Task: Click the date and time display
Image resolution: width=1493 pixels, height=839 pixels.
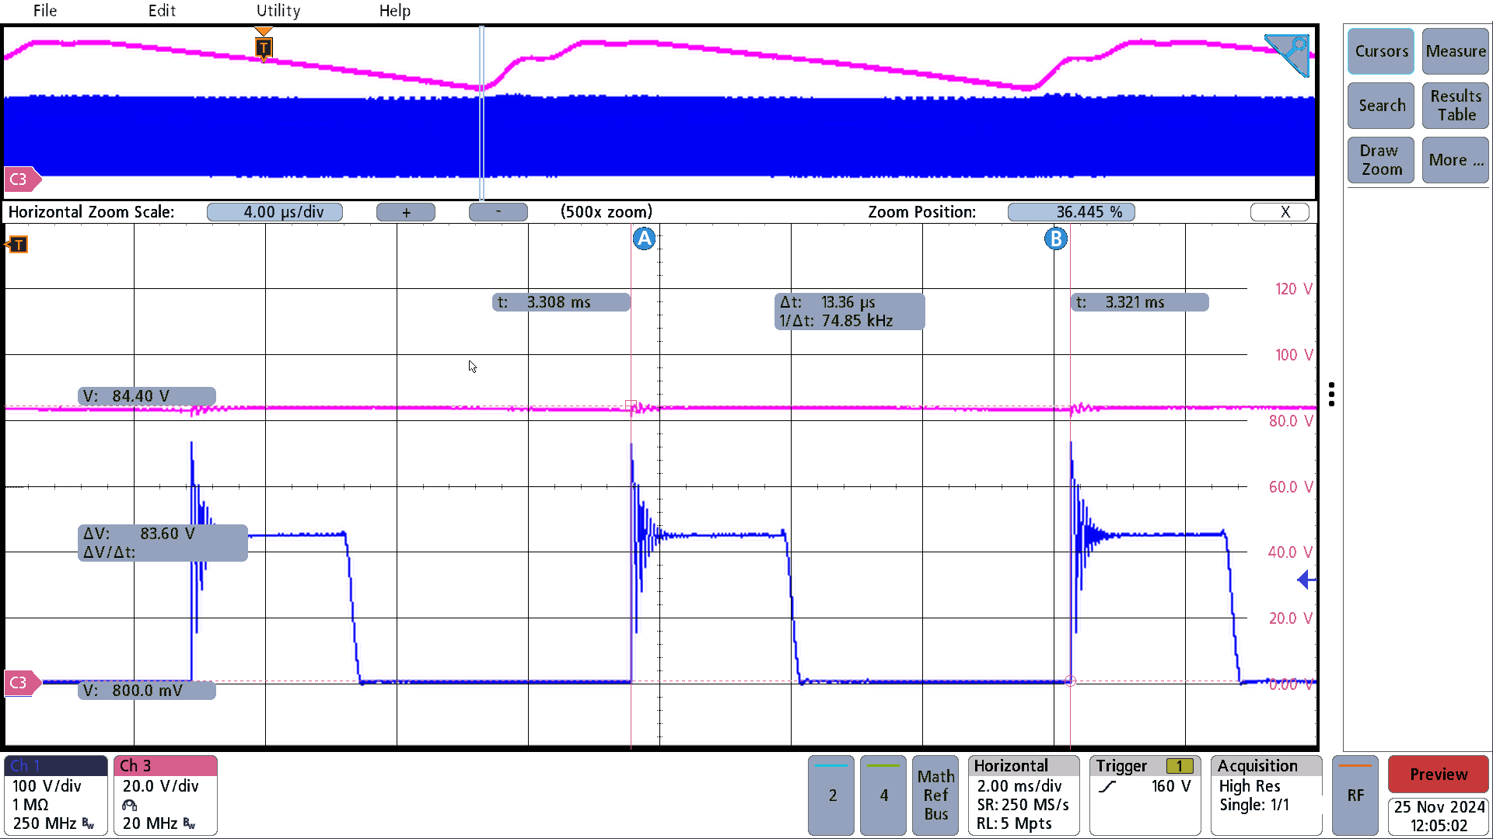Action: click(x=1439, y=816)
